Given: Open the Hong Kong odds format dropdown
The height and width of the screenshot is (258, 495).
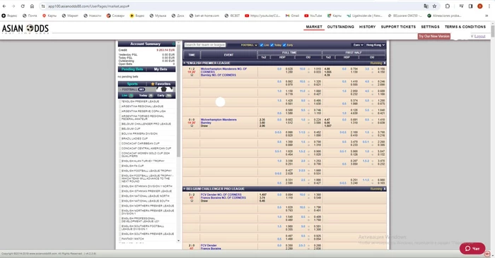Looking at the screenshot, I should coord(375,45).
